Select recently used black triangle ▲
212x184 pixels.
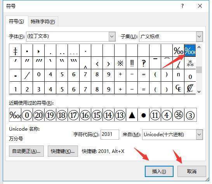[132, 115]
